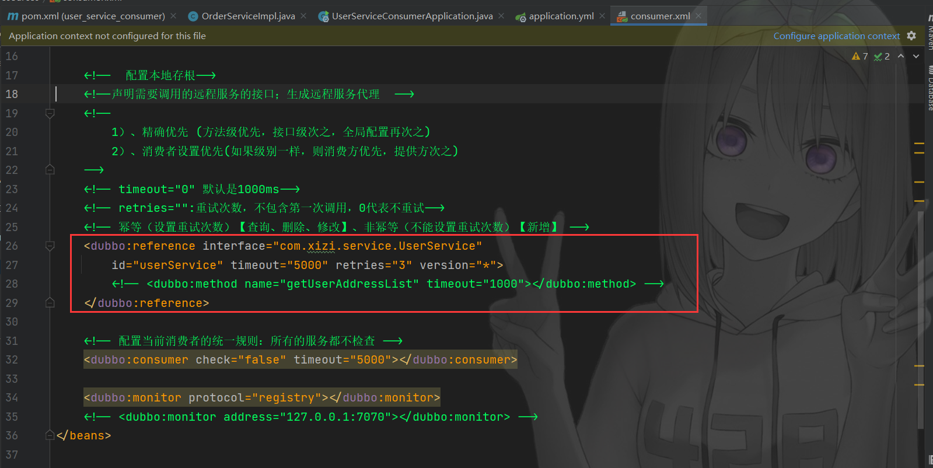Close the application.yml tab
The width and height of the screenshot is (933, 468).
pos(602,16)
